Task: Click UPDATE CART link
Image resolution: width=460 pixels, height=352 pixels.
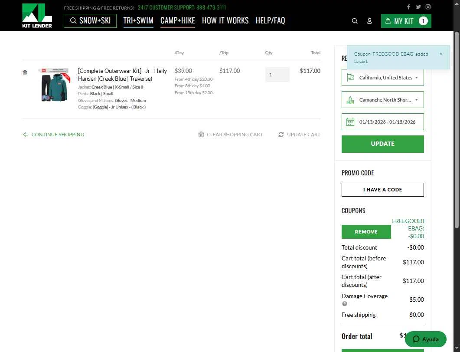Action: coord(299,135)
